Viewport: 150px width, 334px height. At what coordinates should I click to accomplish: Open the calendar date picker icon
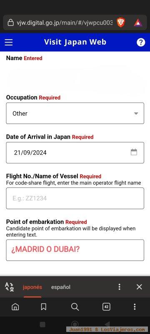tap(134, 152)
